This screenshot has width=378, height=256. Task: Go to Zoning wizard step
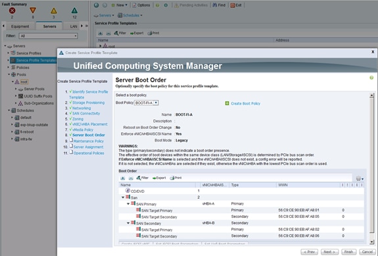(78, 119)
